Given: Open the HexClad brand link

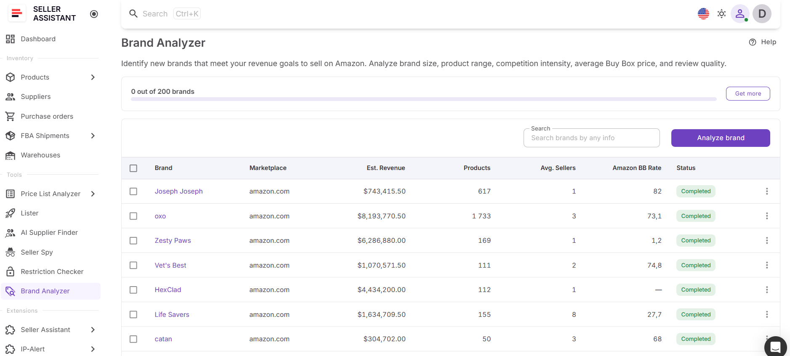Looking at the screenshot, I should coord(168,290).
